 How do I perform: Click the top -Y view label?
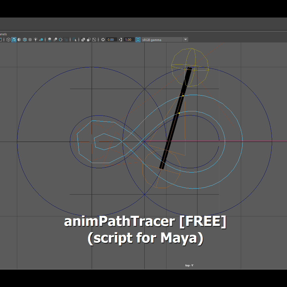[x=189, y=265]
